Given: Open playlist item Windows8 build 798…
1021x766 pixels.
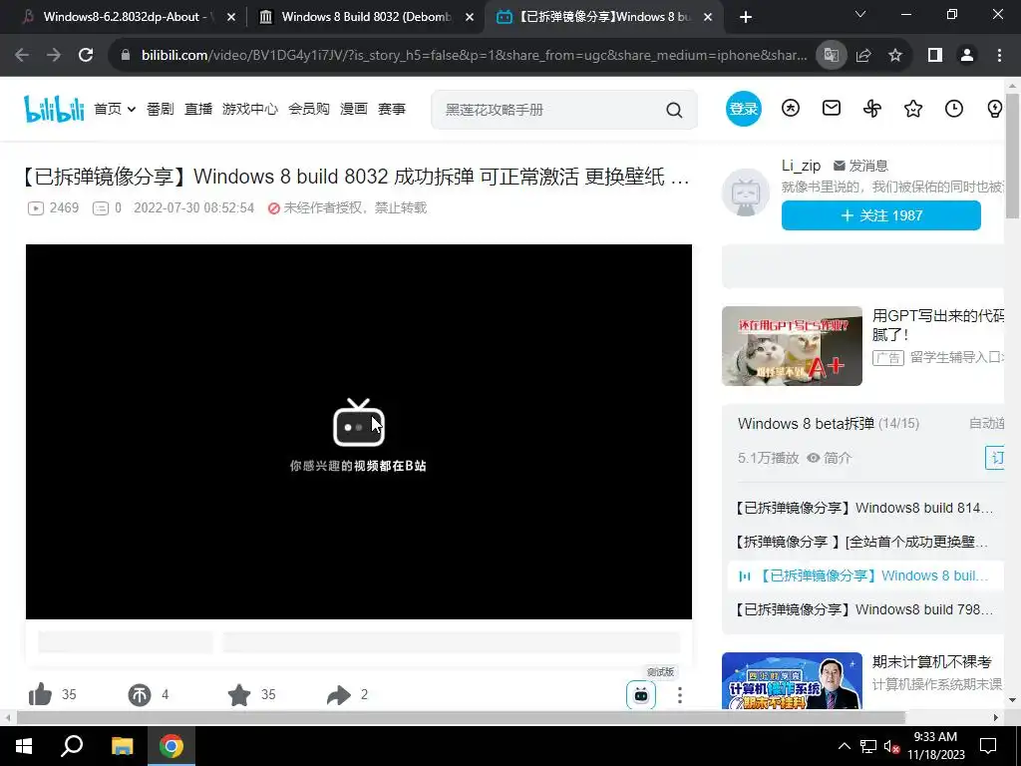Looking at the screenshot, I should tap(864, 609).
